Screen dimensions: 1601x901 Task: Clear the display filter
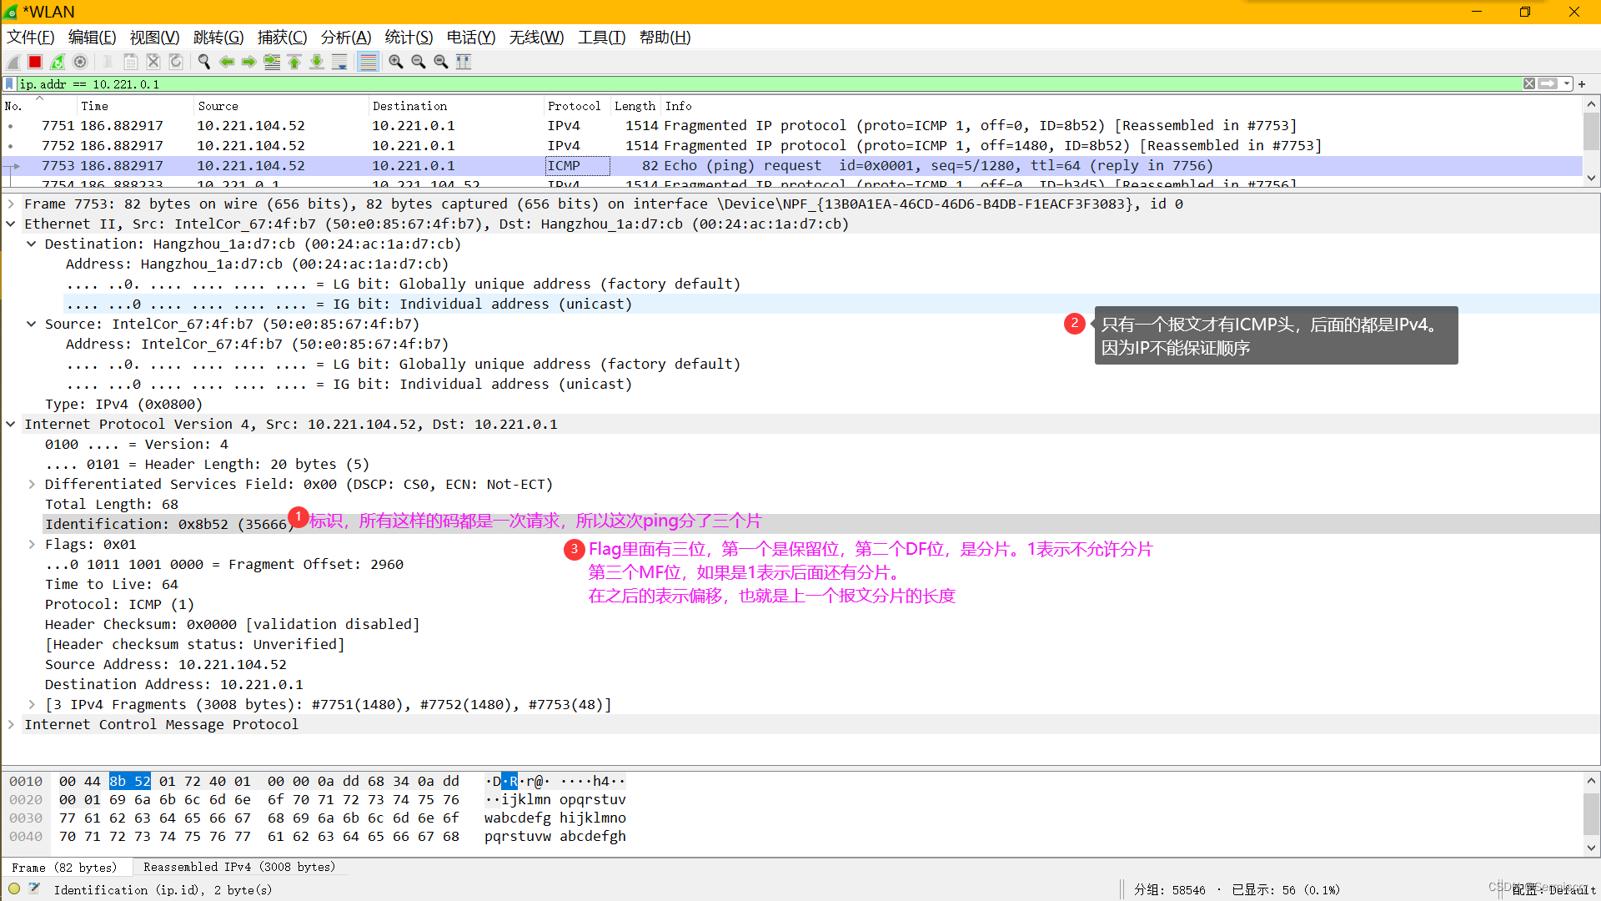pos(1529,84)
